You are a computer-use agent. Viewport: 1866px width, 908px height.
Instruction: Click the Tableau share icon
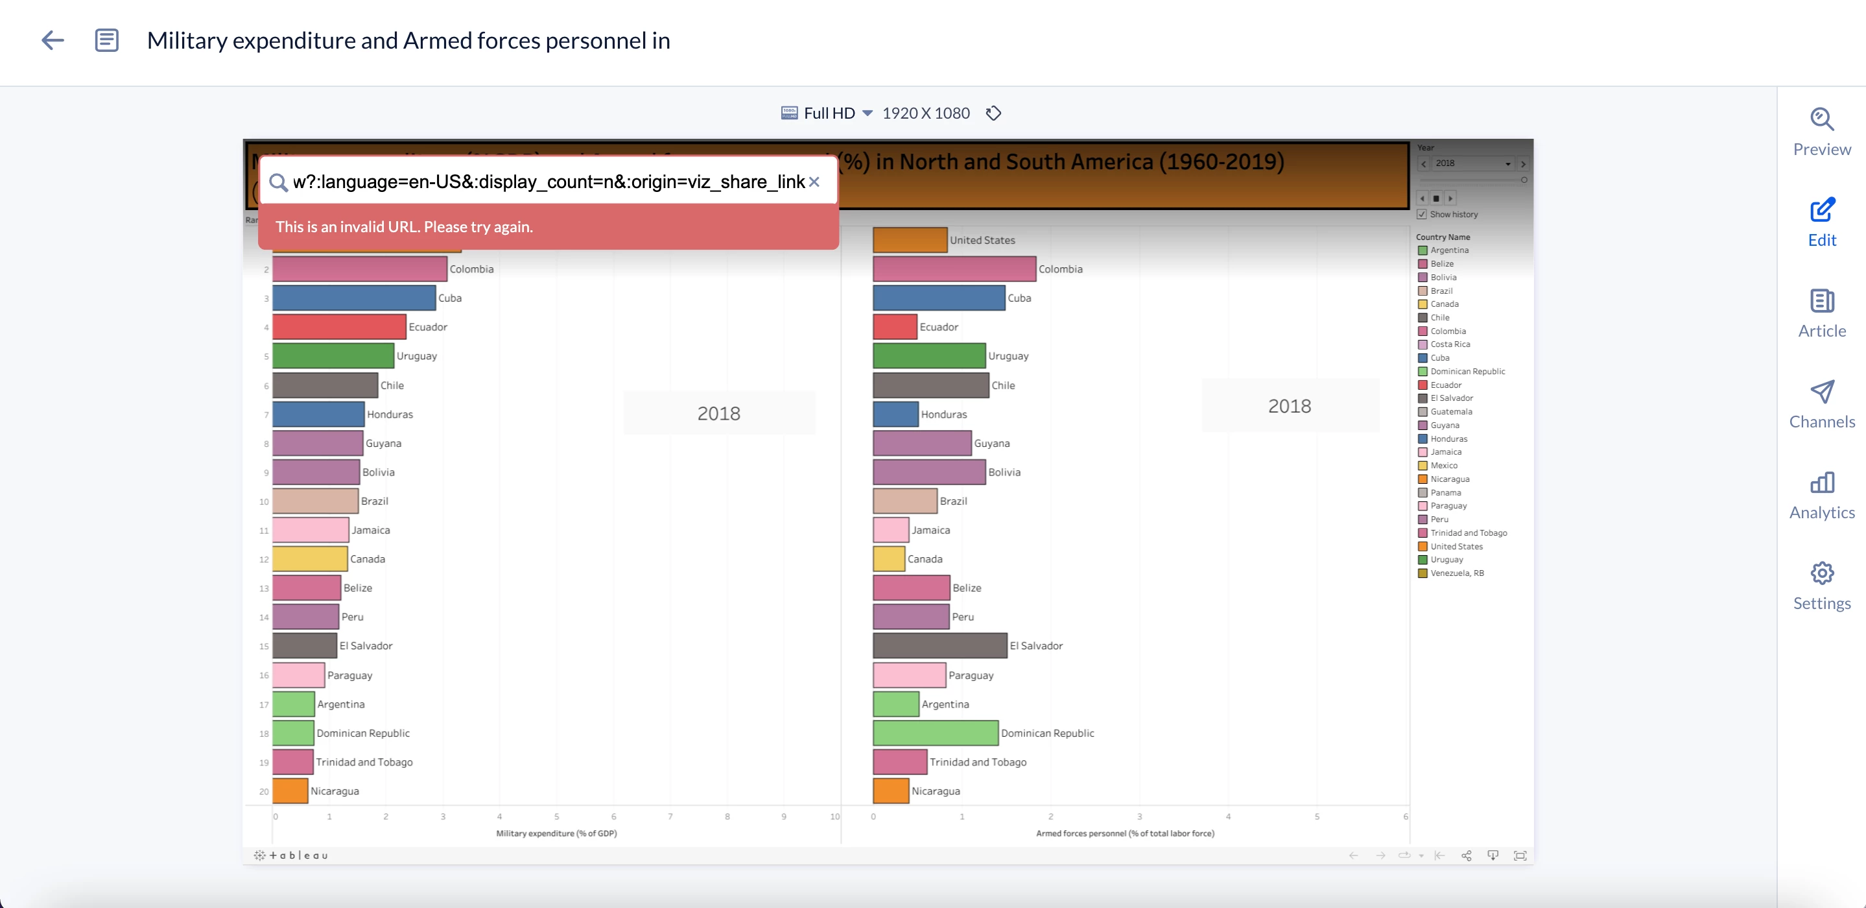[x=1466, y=856]
